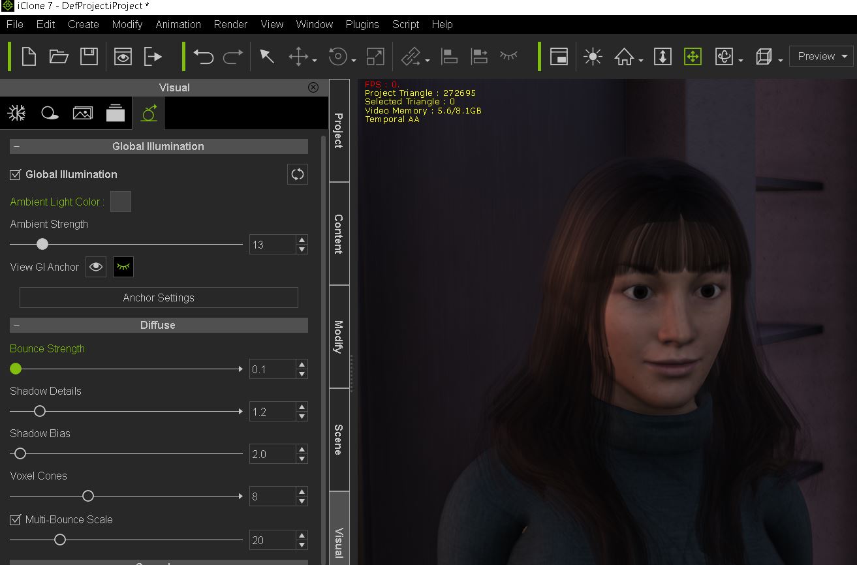Click the sun light icon
This screenshot has height=565, width=857.
click(x=593, y=56)
